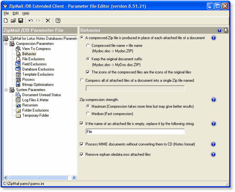
Task: Click the New file toolbar icon
Action: tap(6, 21)
